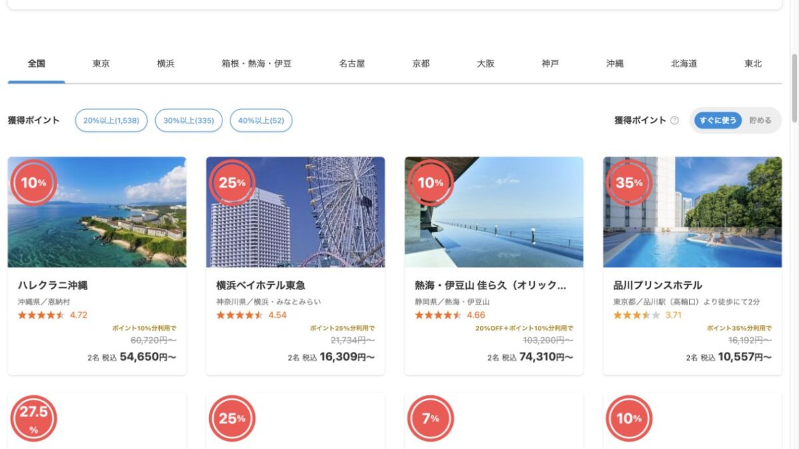The width and height of the screenshot is (799, 449).
Task: Open the 熱海・伊豆山 佳ら久 hotel title
Action: (x=491, y=285)
